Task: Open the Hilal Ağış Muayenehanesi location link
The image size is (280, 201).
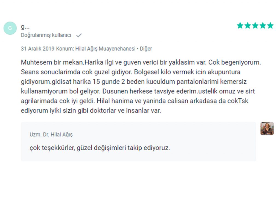Action: click(105, 49)
